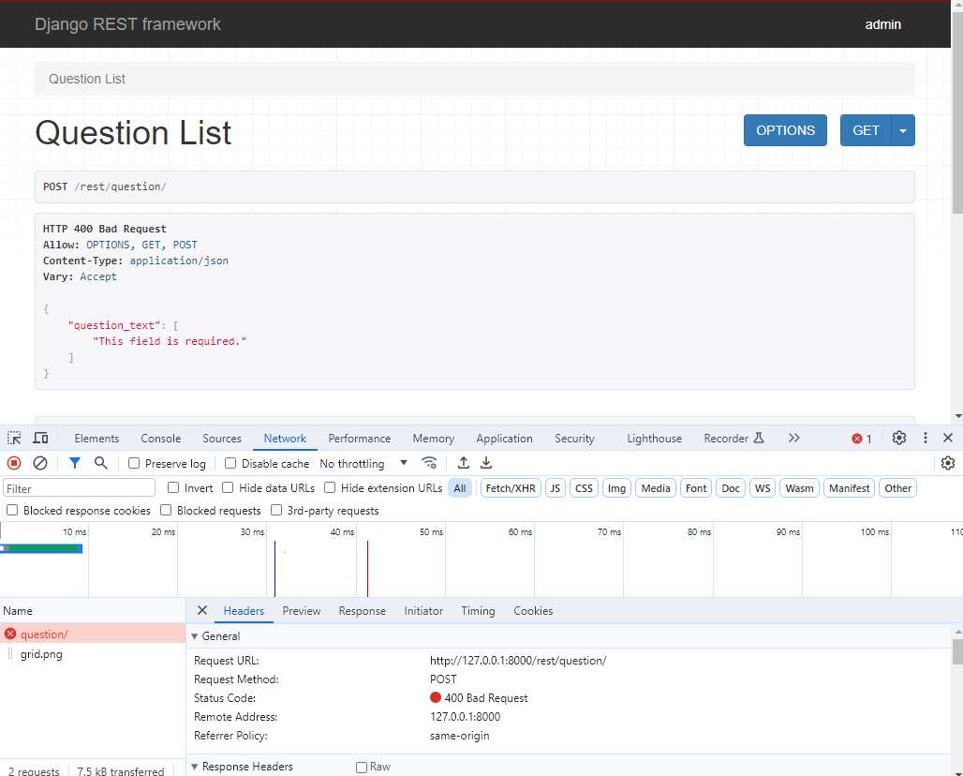
Task: Open the Lighthouse tab
Action: [654, 438]
